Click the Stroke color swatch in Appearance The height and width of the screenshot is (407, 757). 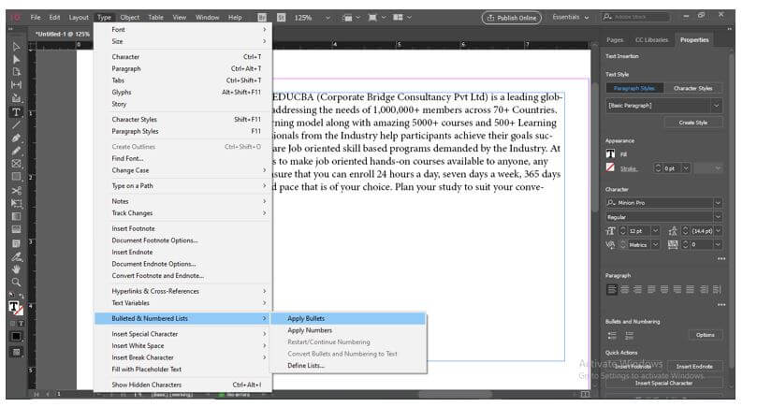click(x=611, y=167)
